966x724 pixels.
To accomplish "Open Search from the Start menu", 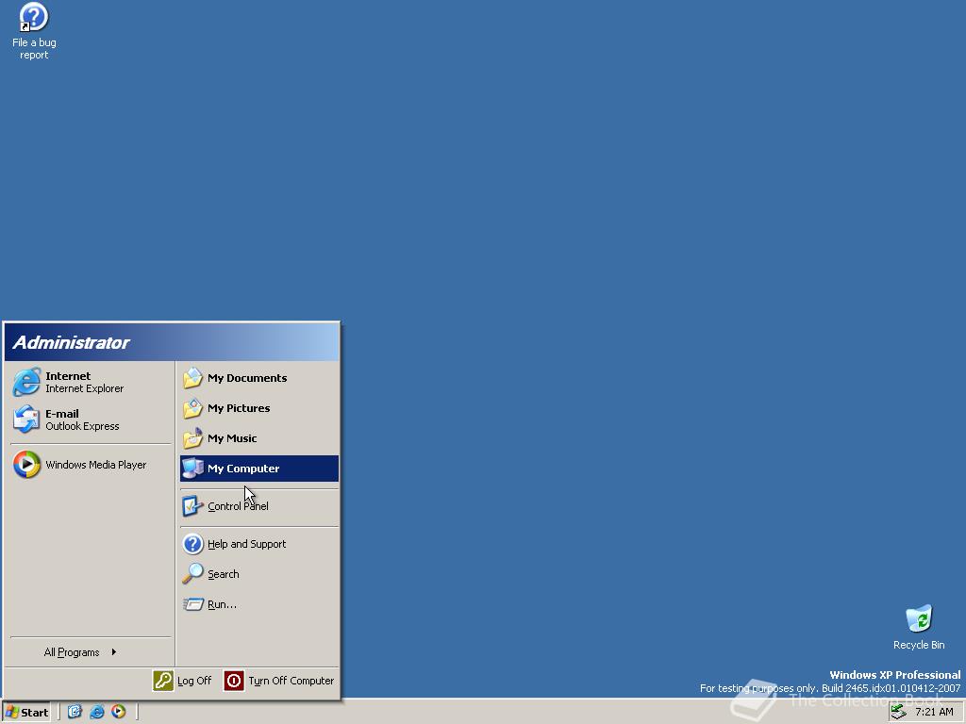I will coord(258,574).
